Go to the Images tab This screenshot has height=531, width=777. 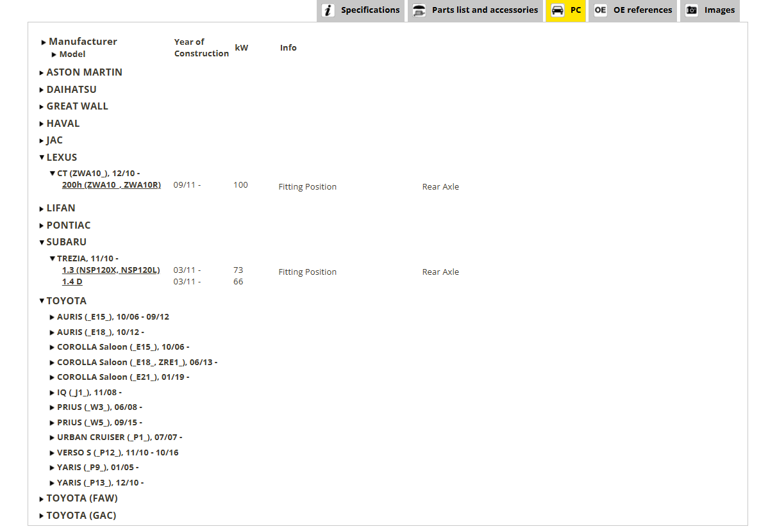point(710,10)
